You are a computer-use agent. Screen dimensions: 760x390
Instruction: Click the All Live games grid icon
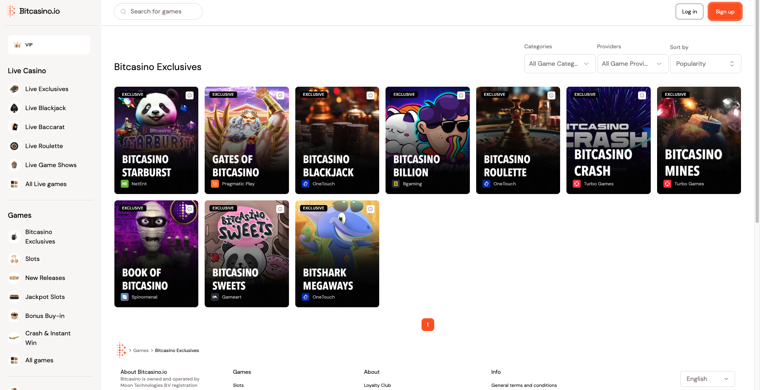[14, 184]
